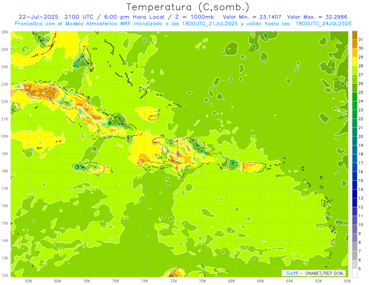Click the white color-scale segment at the bottom
Viewport: 369px width, 285px height.
[355, 273]
